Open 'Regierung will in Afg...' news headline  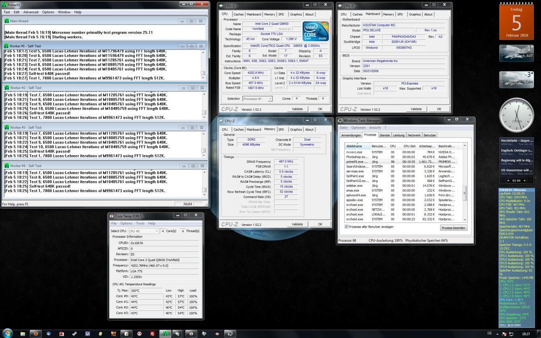coord(517,160)
